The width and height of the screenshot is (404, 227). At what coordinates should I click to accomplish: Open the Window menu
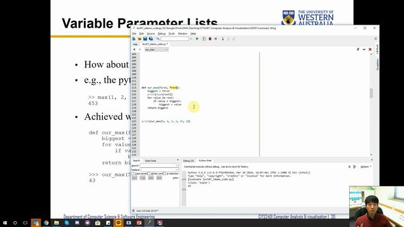pyautogui.click(x=182, y=33)
